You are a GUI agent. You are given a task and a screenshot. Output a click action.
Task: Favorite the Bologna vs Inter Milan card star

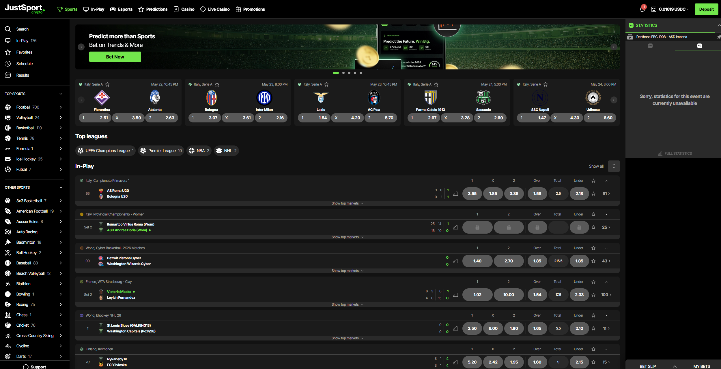(x=217, y=84)
